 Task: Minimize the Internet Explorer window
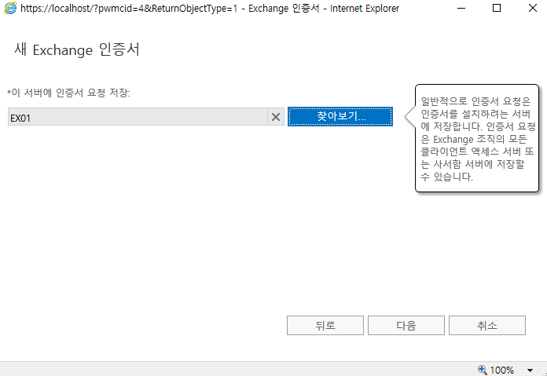461,8
